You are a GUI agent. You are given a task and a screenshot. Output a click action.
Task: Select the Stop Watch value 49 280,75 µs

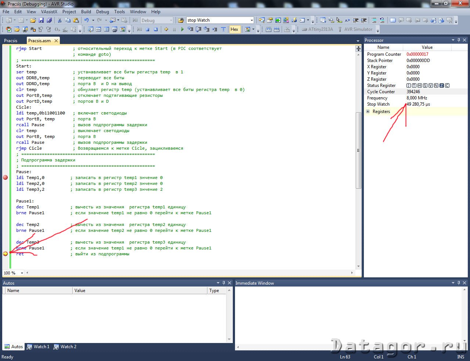pos(418,104)
